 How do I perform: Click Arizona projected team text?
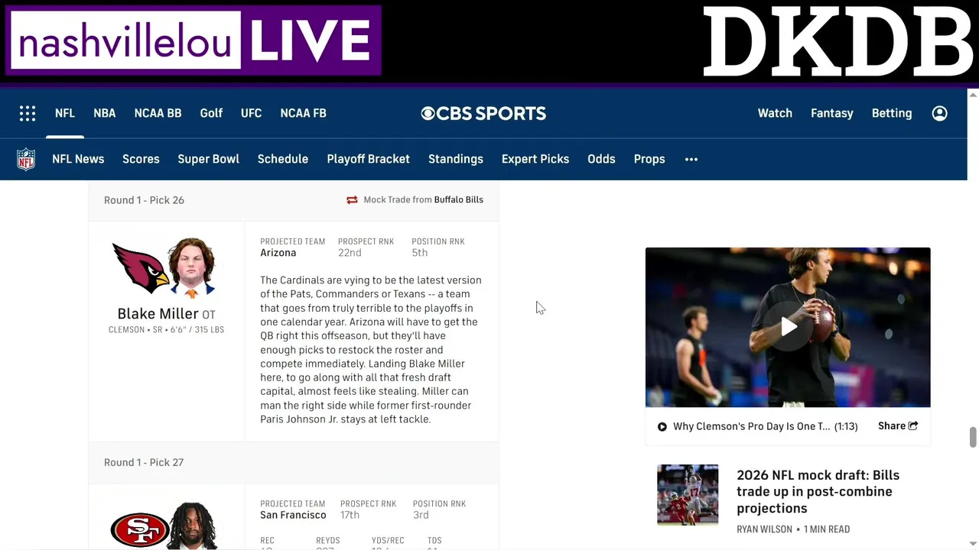click(x=278, y=253)
